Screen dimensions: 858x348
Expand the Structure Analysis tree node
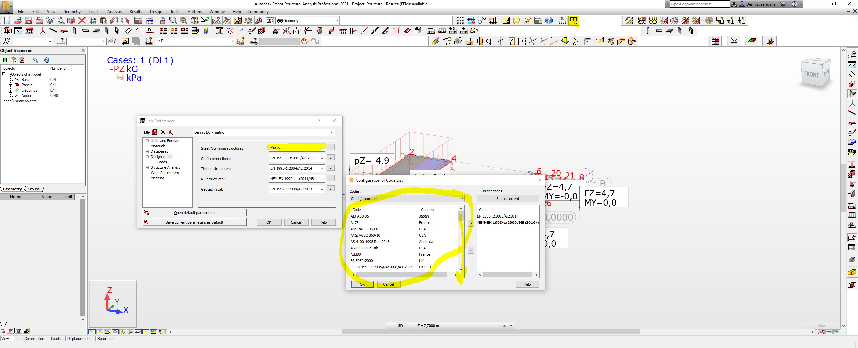click(x=147, y=167)
